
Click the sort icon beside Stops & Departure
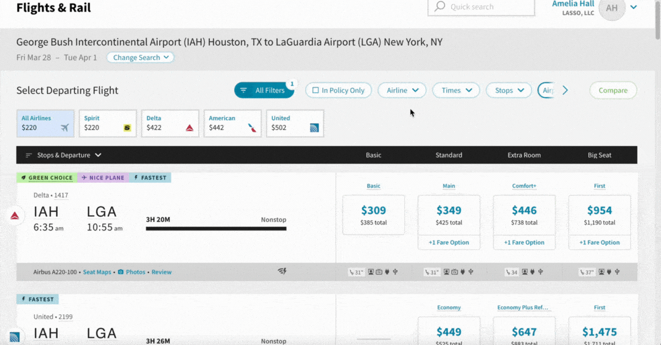[x=29, y=155]
